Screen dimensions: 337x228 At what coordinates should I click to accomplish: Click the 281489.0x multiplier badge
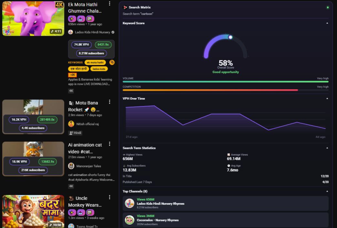coord(47,120)
